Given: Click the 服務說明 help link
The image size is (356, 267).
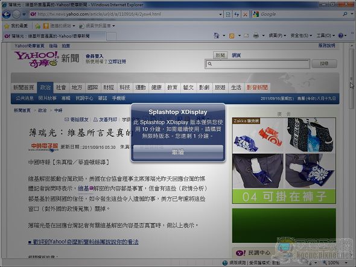Looking at the screenshot, I should 326,46.
